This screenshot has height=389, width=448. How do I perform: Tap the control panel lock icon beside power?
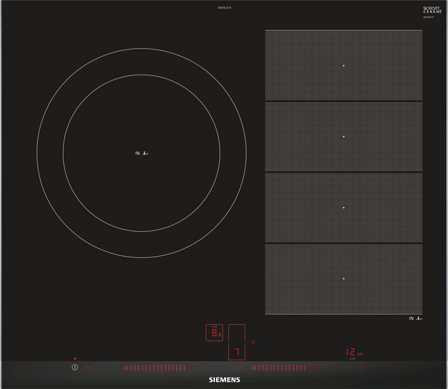pos(88,368)
